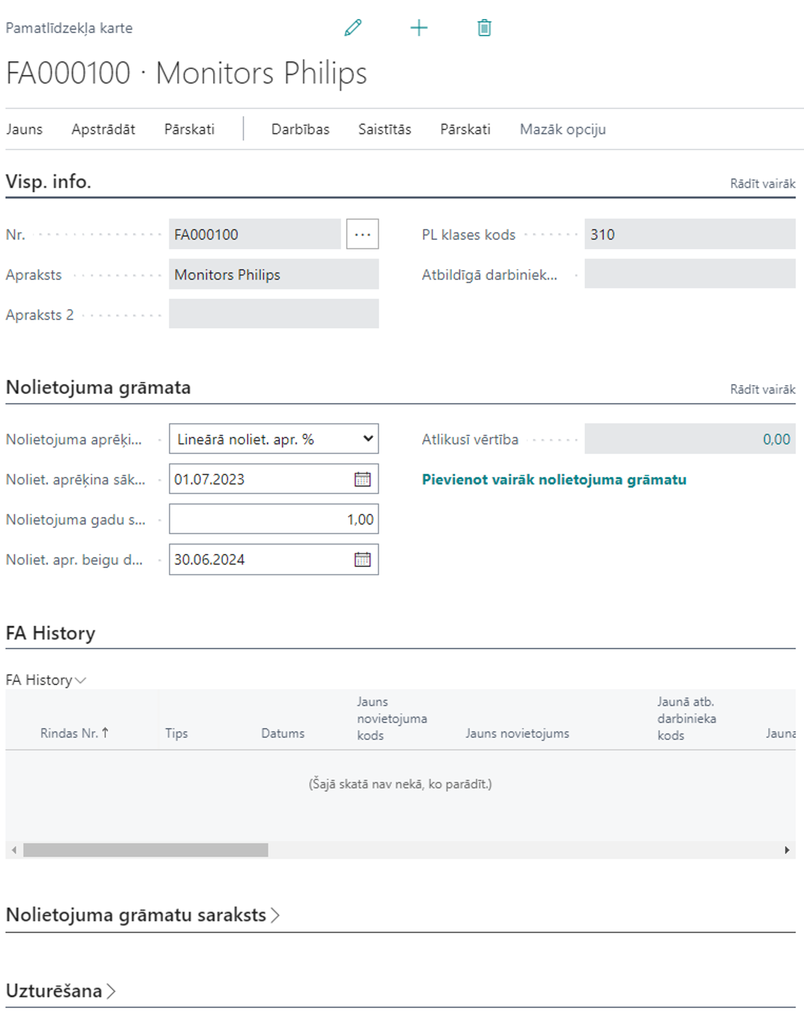The height and width of the screenshot is (1013, 804).
Task: Expand the FA History submenu chevron
Action: coord(80,680)
